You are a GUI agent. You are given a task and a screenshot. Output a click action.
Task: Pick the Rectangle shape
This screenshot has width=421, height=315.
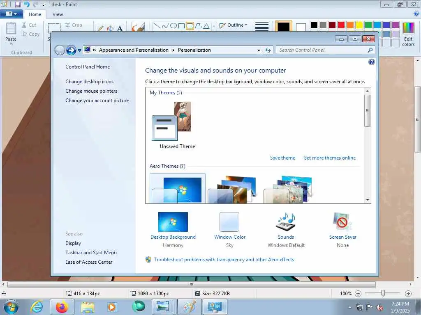(x=181, y=26)
